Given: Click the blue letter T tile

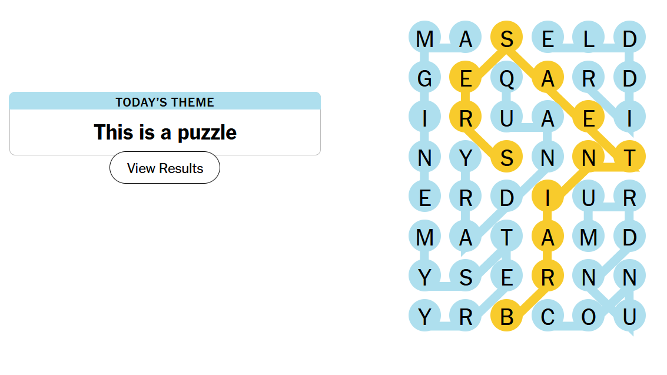Looking at the screenshot, I should pyautogui.click(x=507, y=237).
